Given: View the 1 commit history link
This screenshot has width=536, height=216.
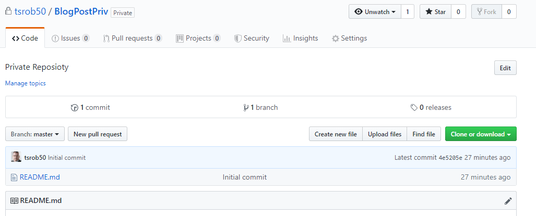Looking at the screenshot, I should click(x=90, y=108).
